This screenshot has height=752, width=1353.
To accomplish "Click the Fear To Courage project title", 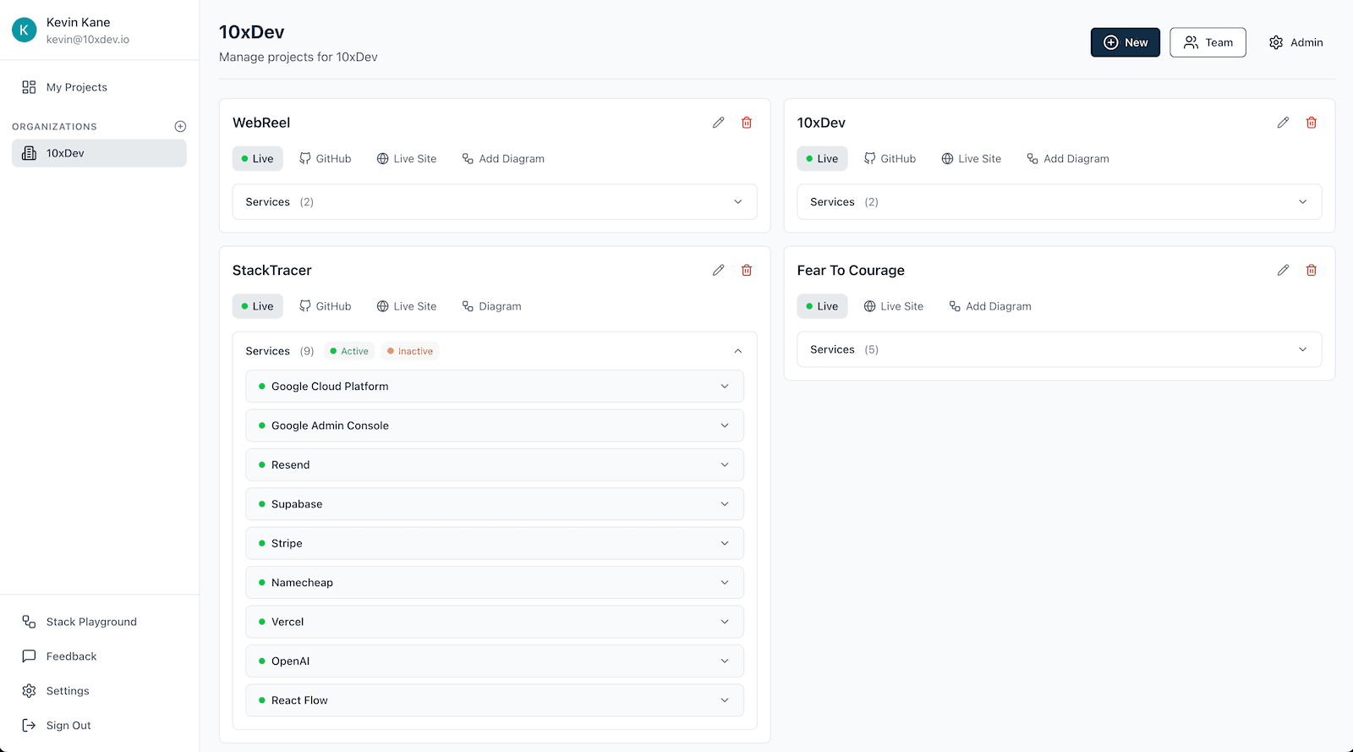I will click(851, 271).
